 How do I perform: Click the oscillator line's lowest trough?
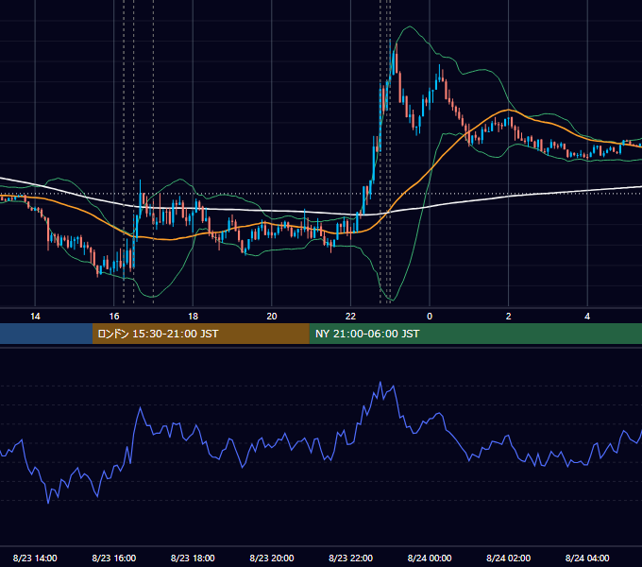pos(48,503)
